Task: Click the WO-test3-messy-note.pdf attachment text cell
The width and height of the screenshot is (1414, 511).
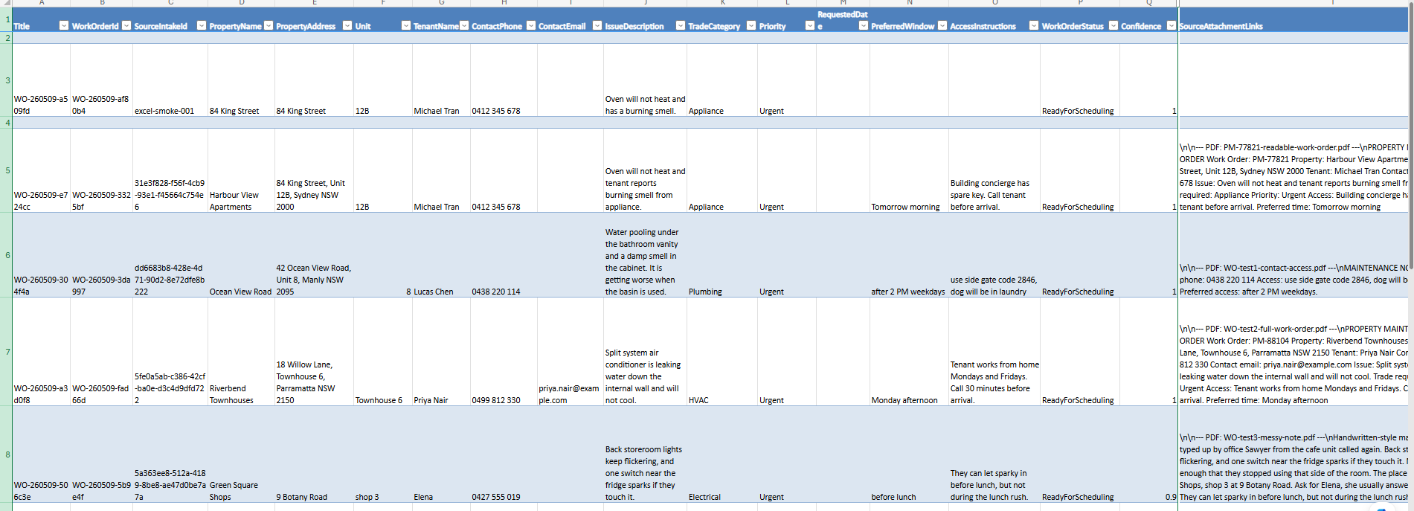Action: pos(1293,454)
